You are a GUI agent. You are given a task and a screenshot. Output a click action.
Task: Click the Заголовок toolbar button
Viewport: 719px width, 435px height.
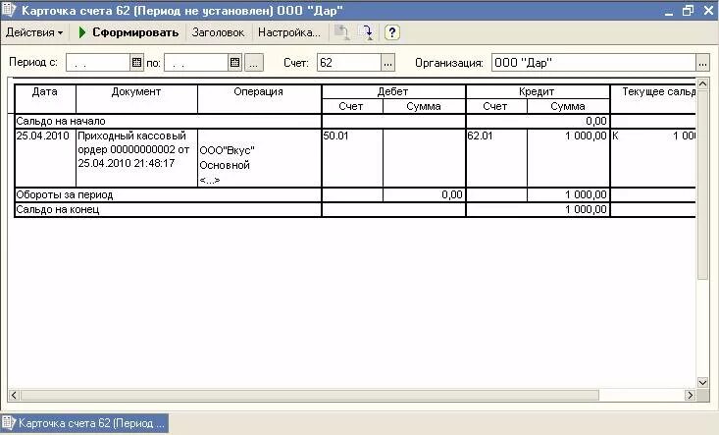(x=219, y=32)
